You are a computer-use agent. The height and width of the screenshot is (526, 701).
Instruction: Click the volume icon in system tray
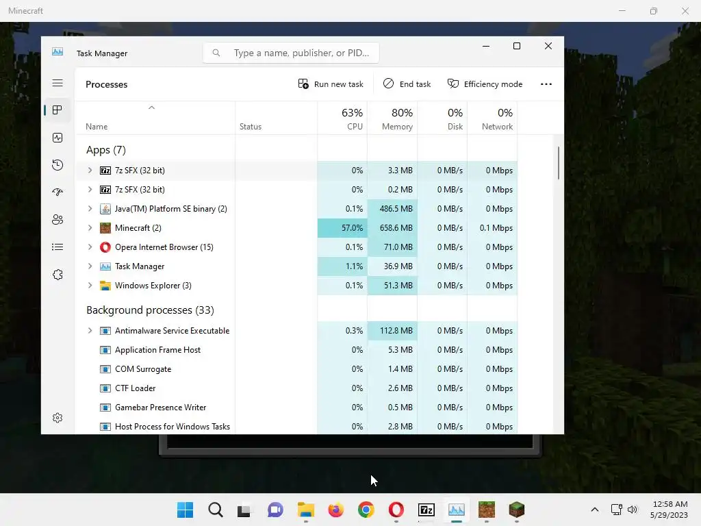click(x=632, y=510)
